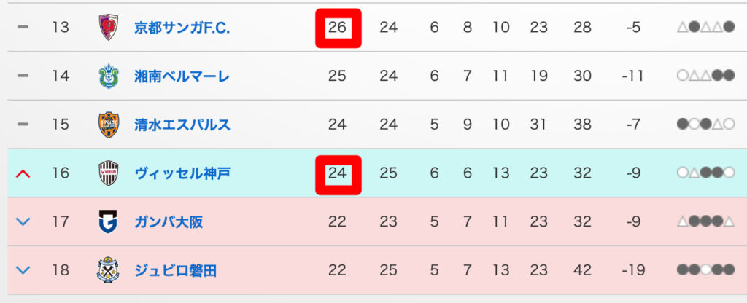Click the Kyoto Sanga F.C. club crest
The height and width of the screenshot is (303, 747).
click(x=107, y=28)
